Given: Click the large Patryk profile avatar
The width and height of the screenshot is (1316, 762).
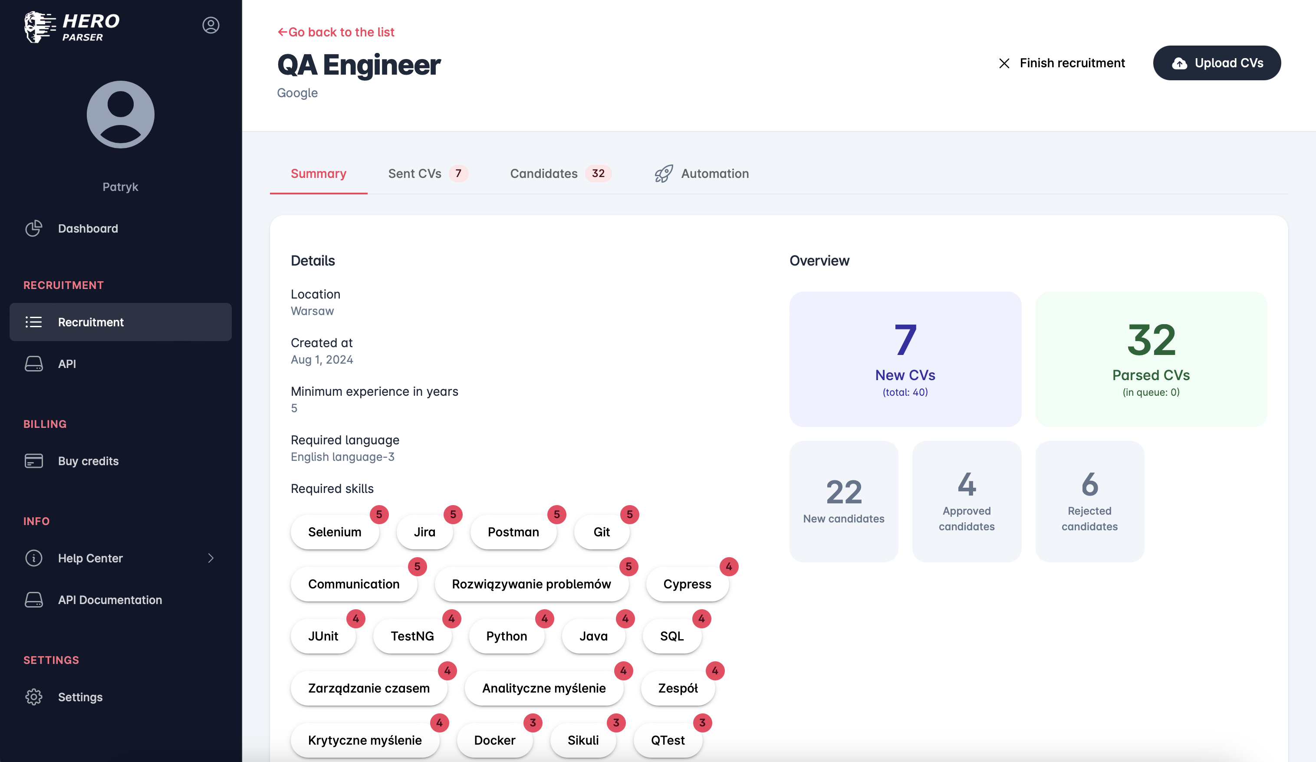Looking at the screenshot, I should 120,115.
